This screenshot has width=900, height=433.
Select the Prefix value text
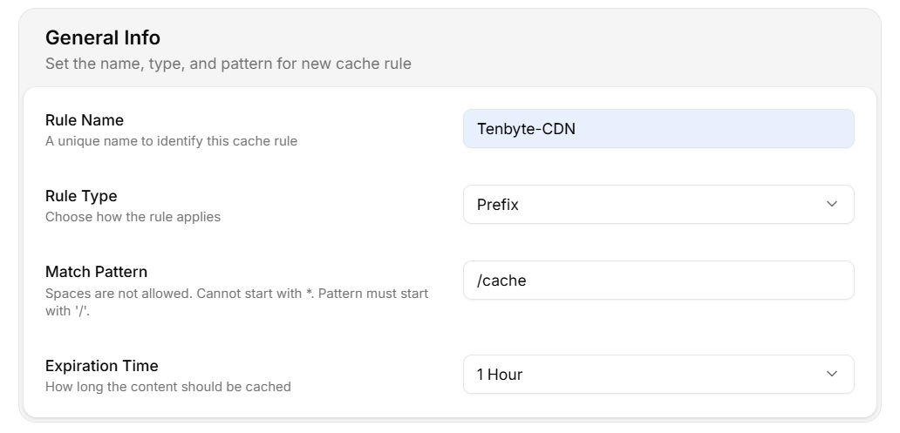[x=497, y=205]
